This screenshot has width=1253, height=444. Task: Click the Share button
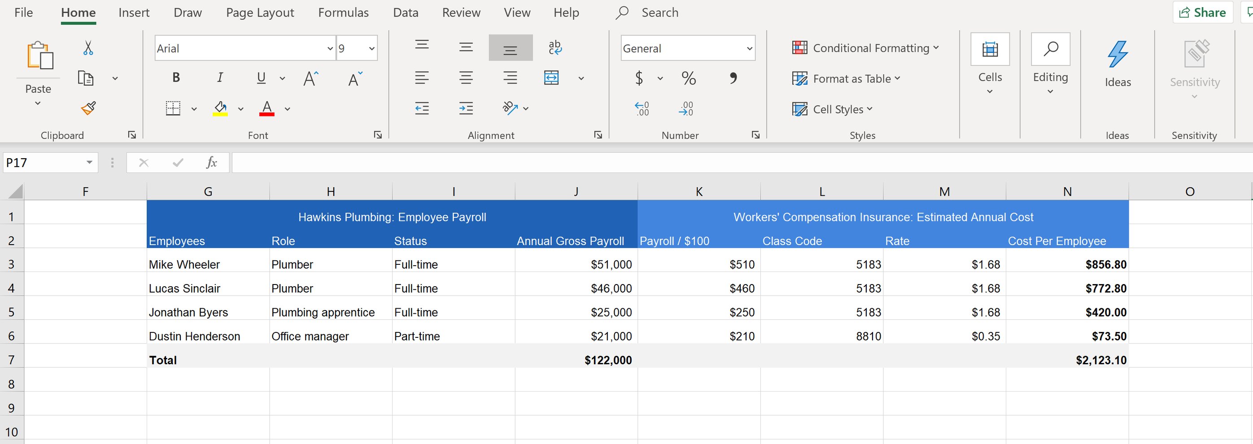1202,12
